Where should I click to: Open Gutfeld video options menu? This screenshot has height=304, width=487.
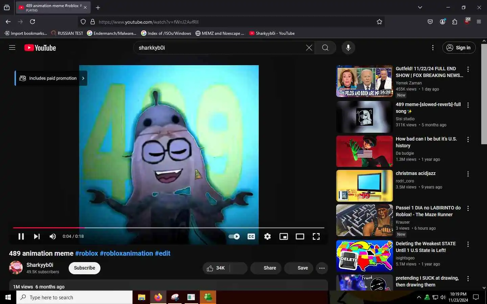click(468, 69)
